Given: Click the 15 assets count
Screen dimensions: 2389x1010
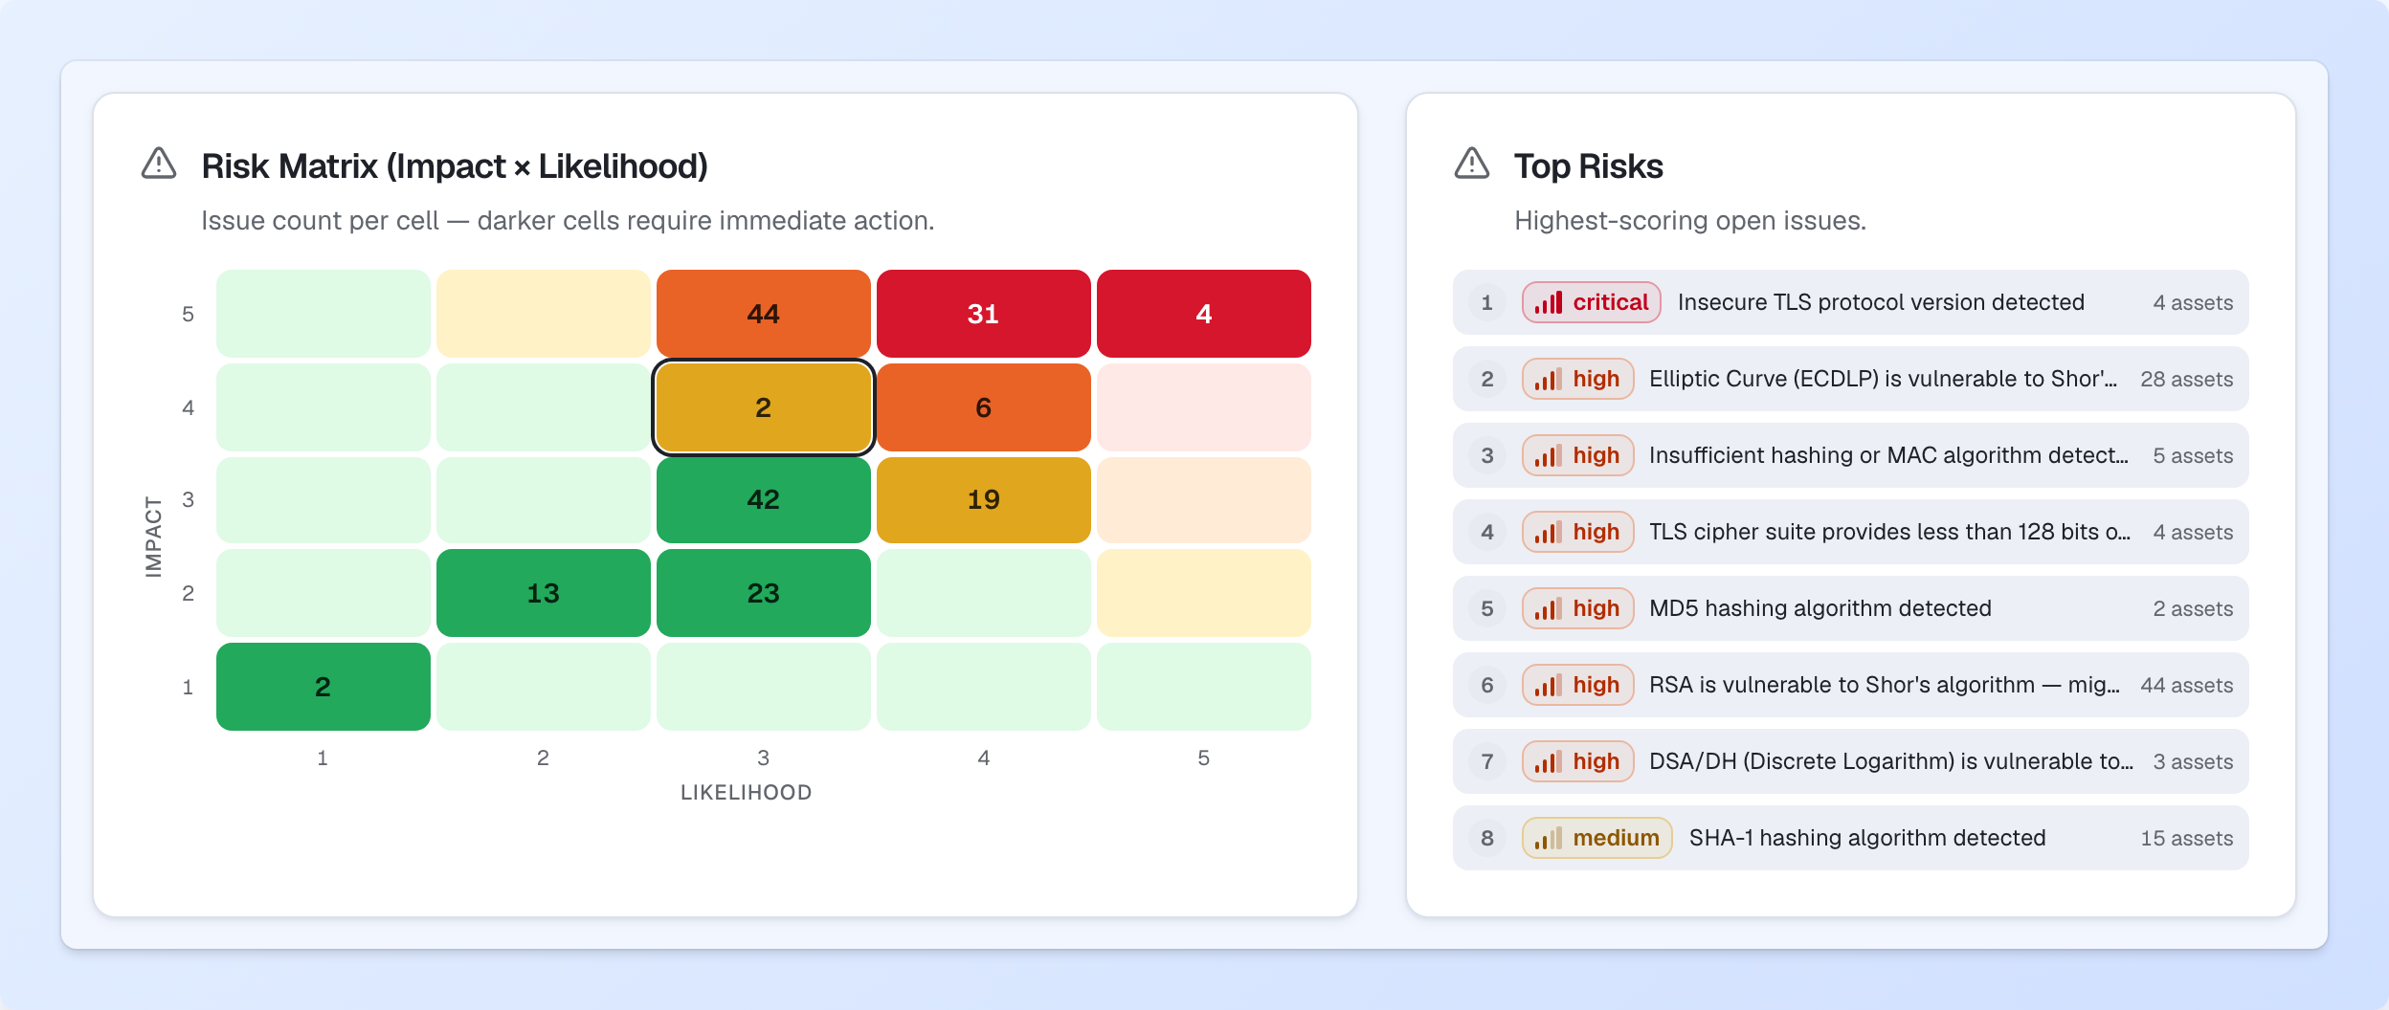Looking at the screenshot, I should [2186, 838].
